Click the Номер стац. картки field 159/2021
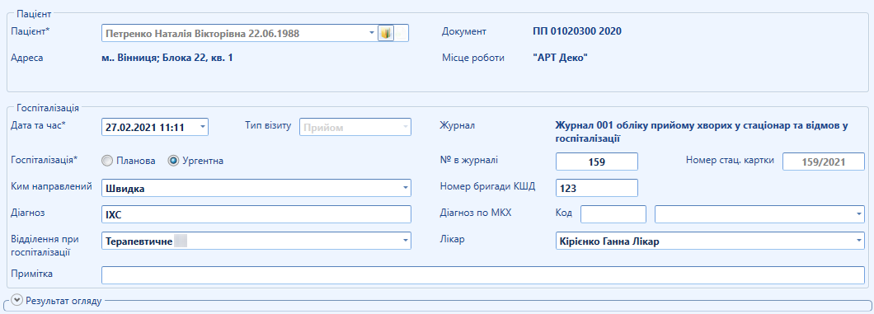874x314 pixels. tap(824, 162)
